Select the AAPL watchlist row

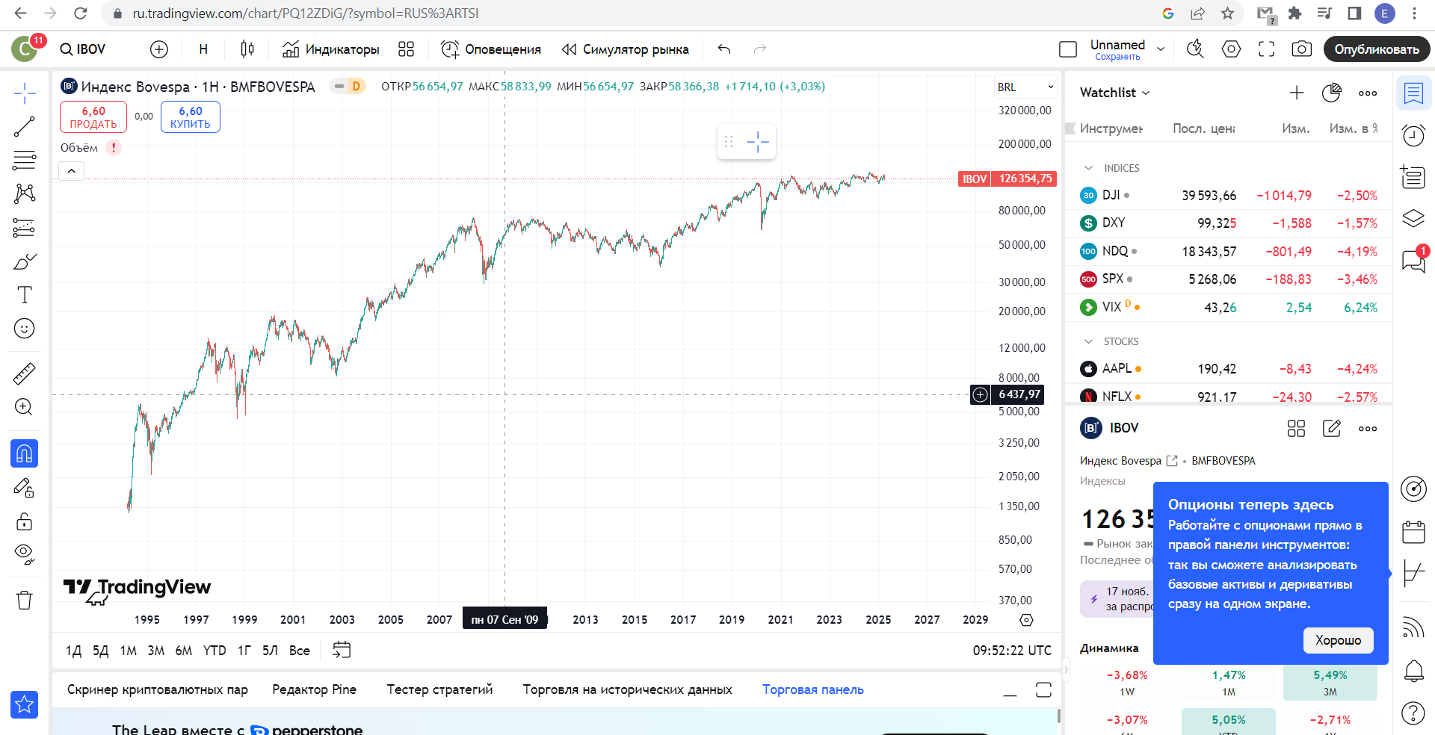click(1229, 369)
